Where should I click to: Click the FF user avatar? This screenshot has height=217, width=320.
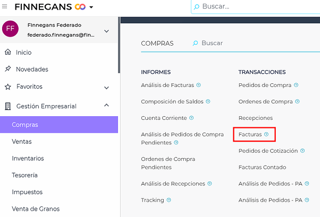(10, 29)
